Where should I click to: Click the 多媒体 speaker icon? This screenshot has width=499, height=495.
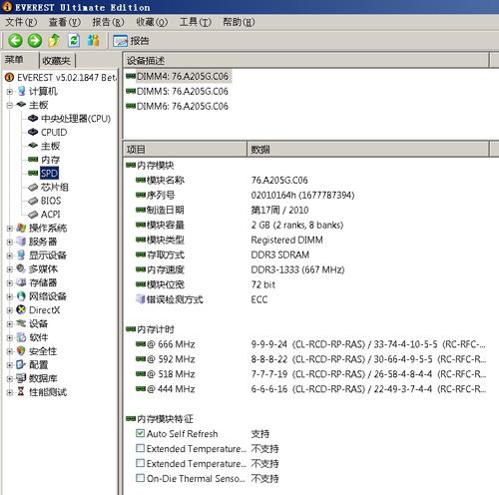click(x=21, y=268)
